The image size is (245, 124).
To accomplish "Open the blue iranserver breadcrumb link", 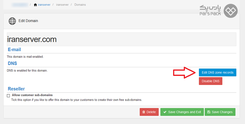I will (44, 5).
